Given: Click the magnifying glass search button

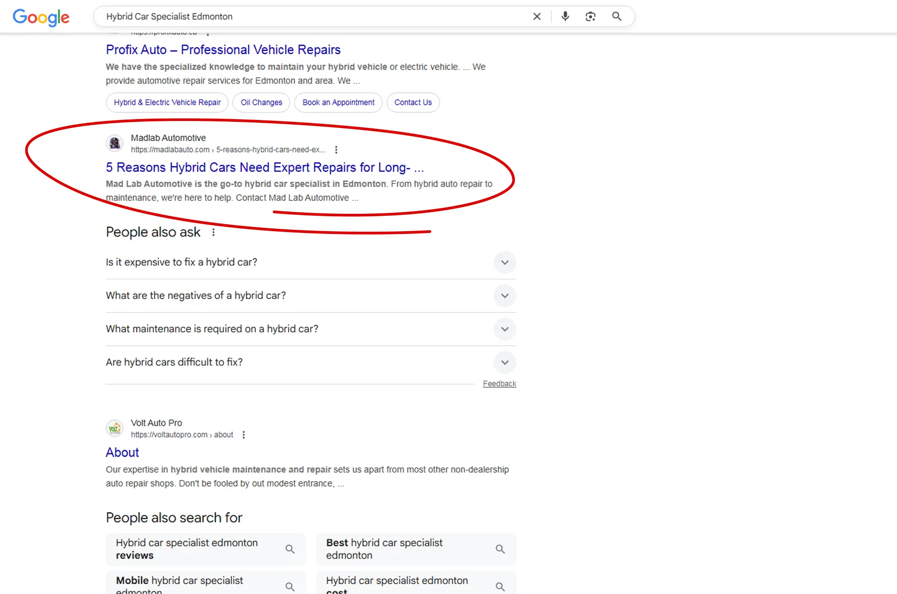Looking at the screenshot, I should point(617,16).
